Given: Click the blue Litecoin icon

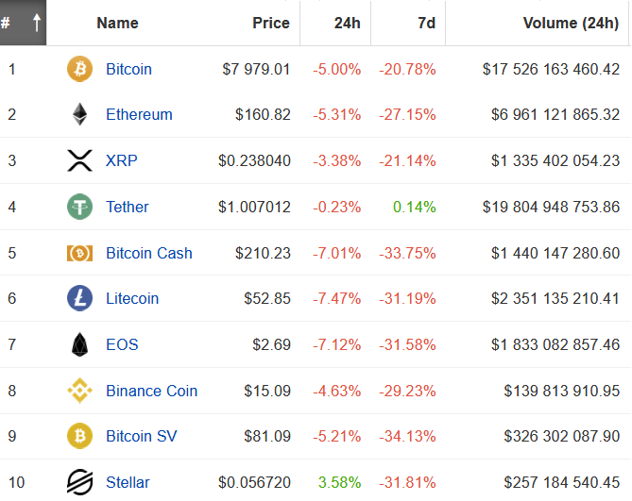Looking at the screenshot, I should coord(79,298).
